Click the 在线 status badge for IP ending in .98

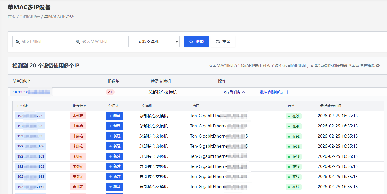tap(294, 126)
